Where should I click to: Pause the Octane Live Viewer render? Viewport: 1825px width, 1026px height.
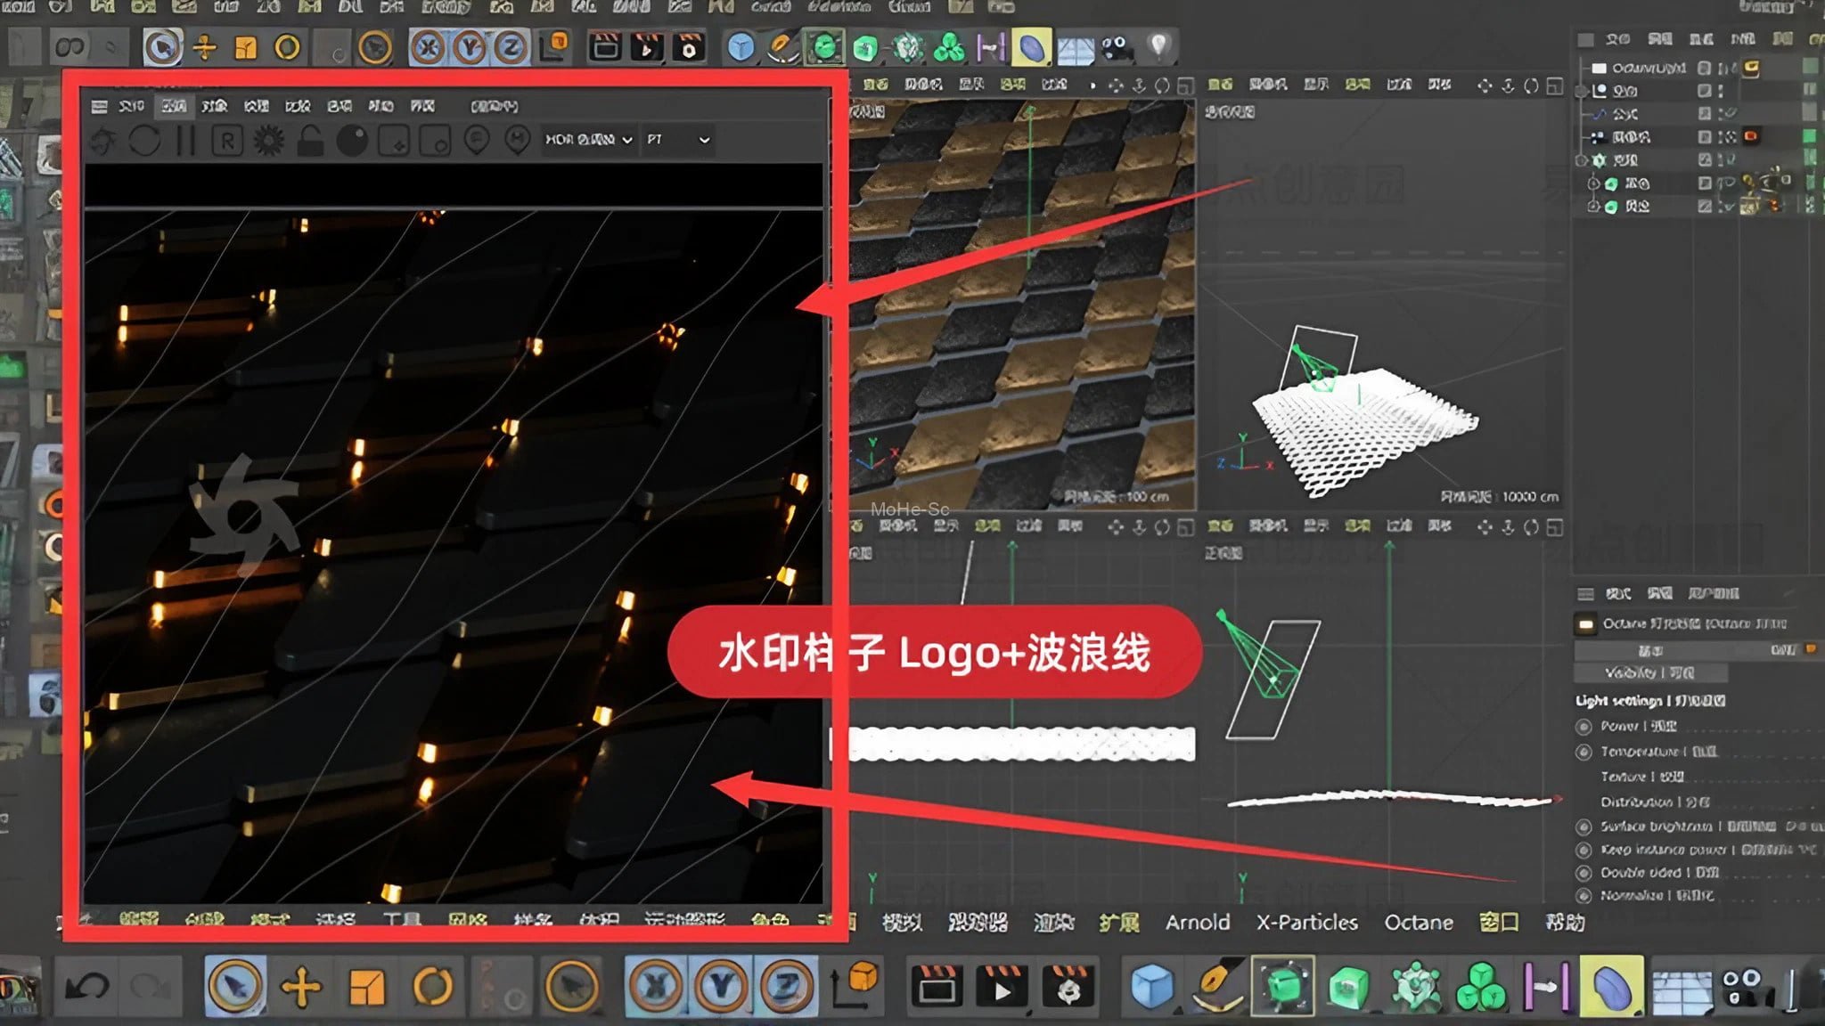(x=184, y=141)
